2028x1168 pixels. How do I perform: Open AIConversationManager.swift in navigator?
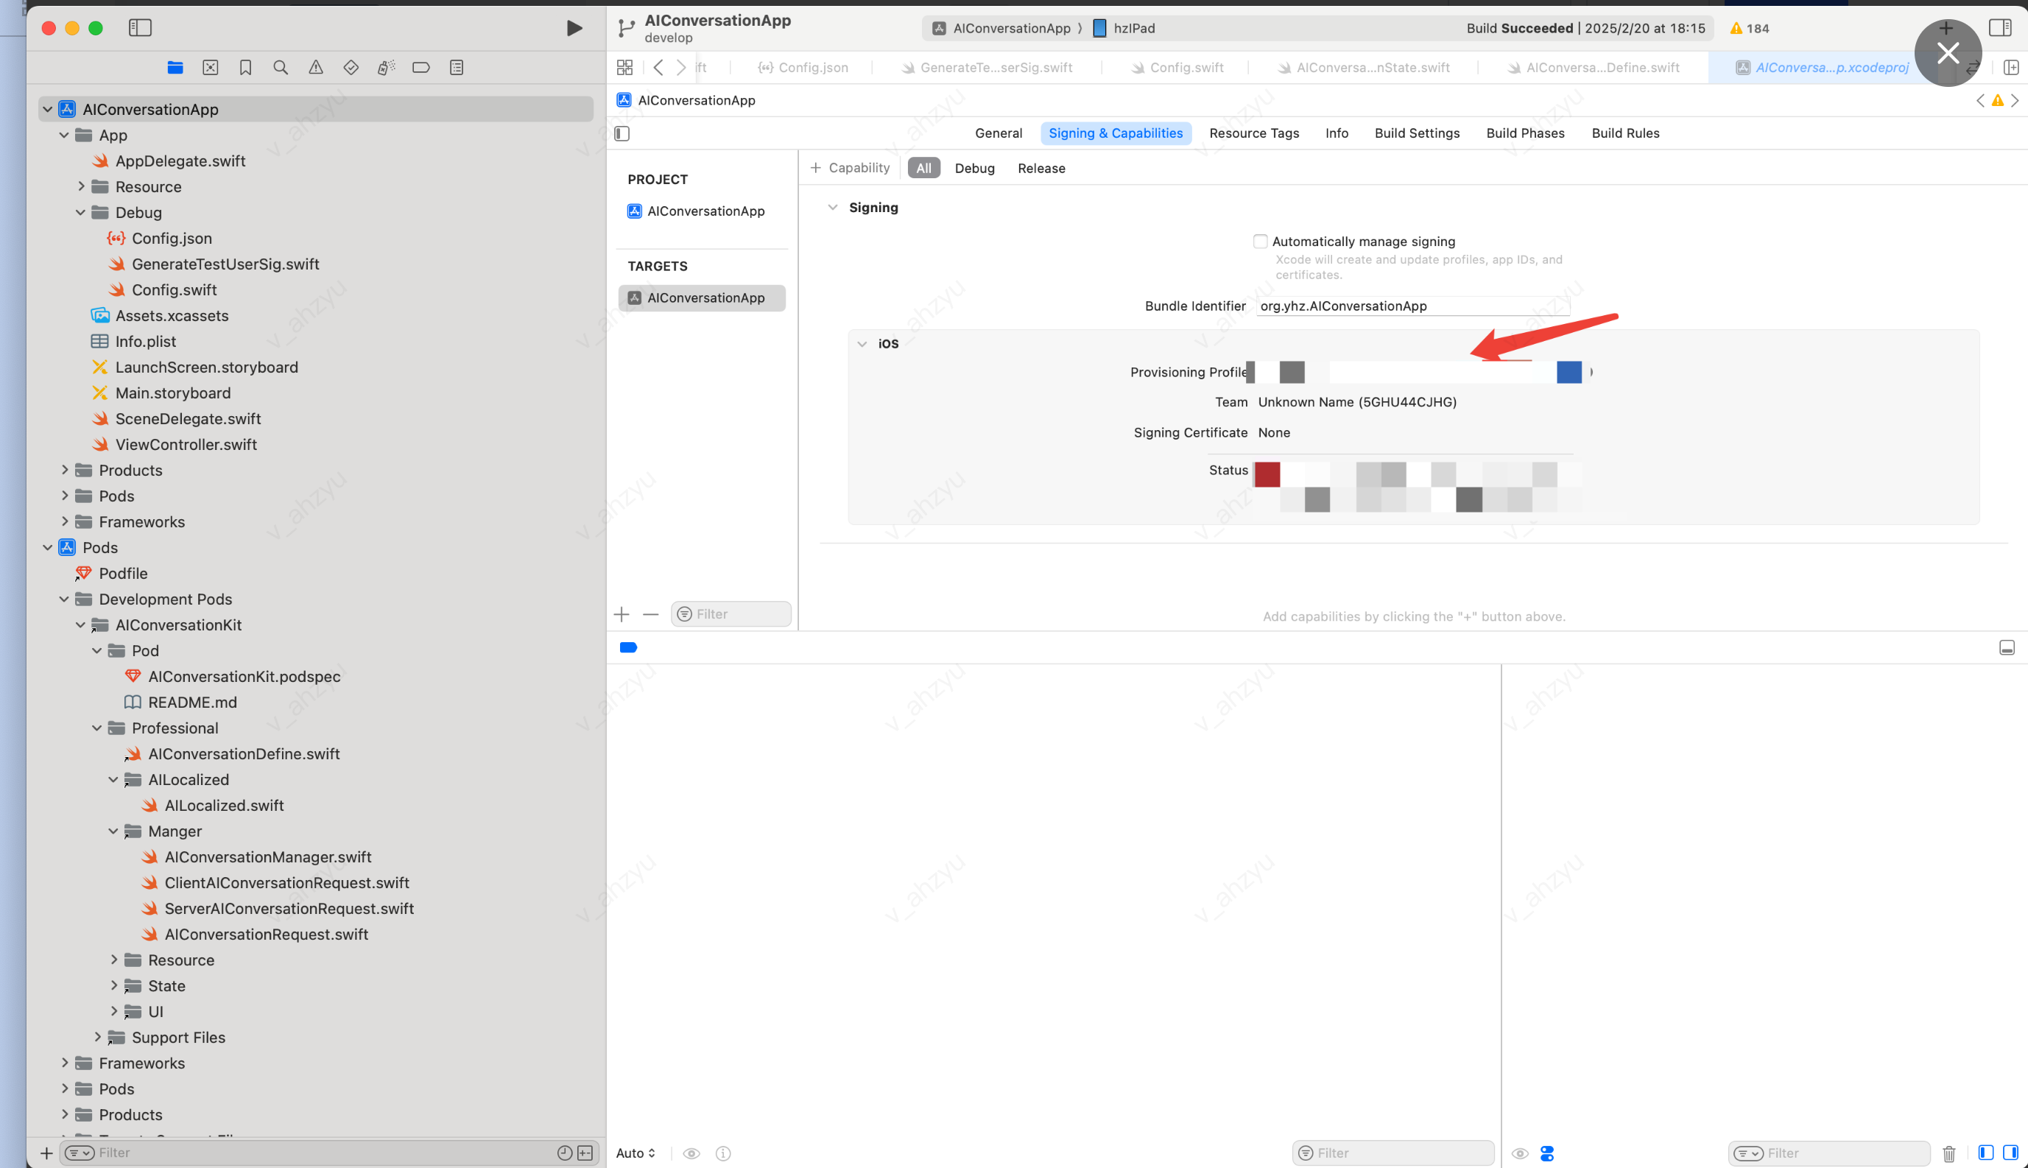coord(268,856)
